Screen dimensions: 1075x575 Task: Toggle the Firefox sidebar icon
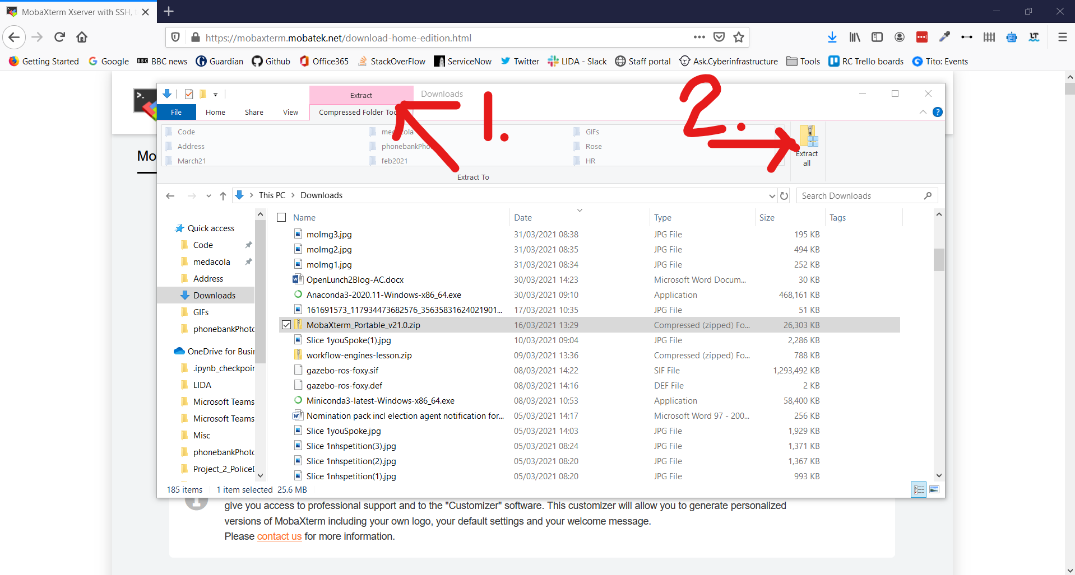tap(877, 38)
